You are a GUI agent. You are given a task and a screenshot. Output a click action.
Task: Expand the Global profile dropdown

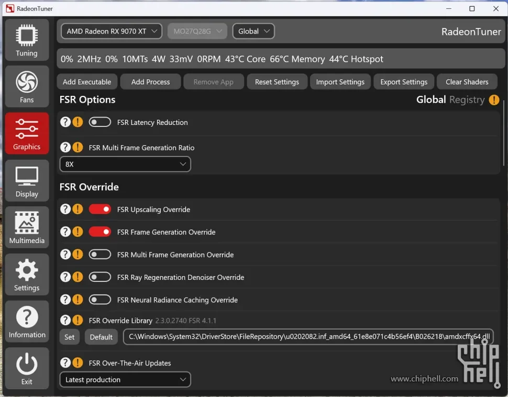[x=253, y=31]
